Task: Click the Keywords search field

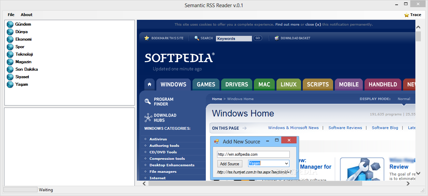Action: (x=234, y=39)
